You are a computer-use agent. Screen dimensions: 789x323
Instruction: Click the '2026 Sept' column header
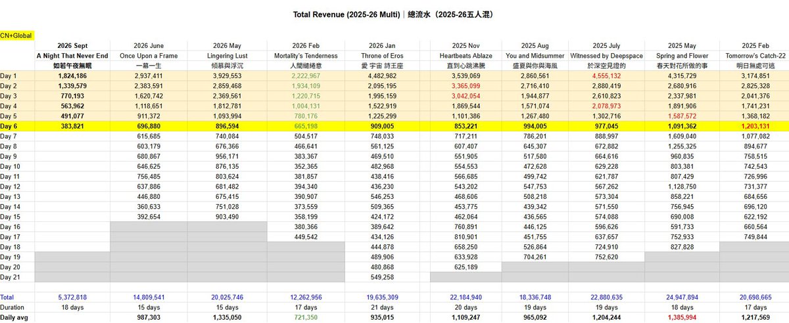(74, 45)
